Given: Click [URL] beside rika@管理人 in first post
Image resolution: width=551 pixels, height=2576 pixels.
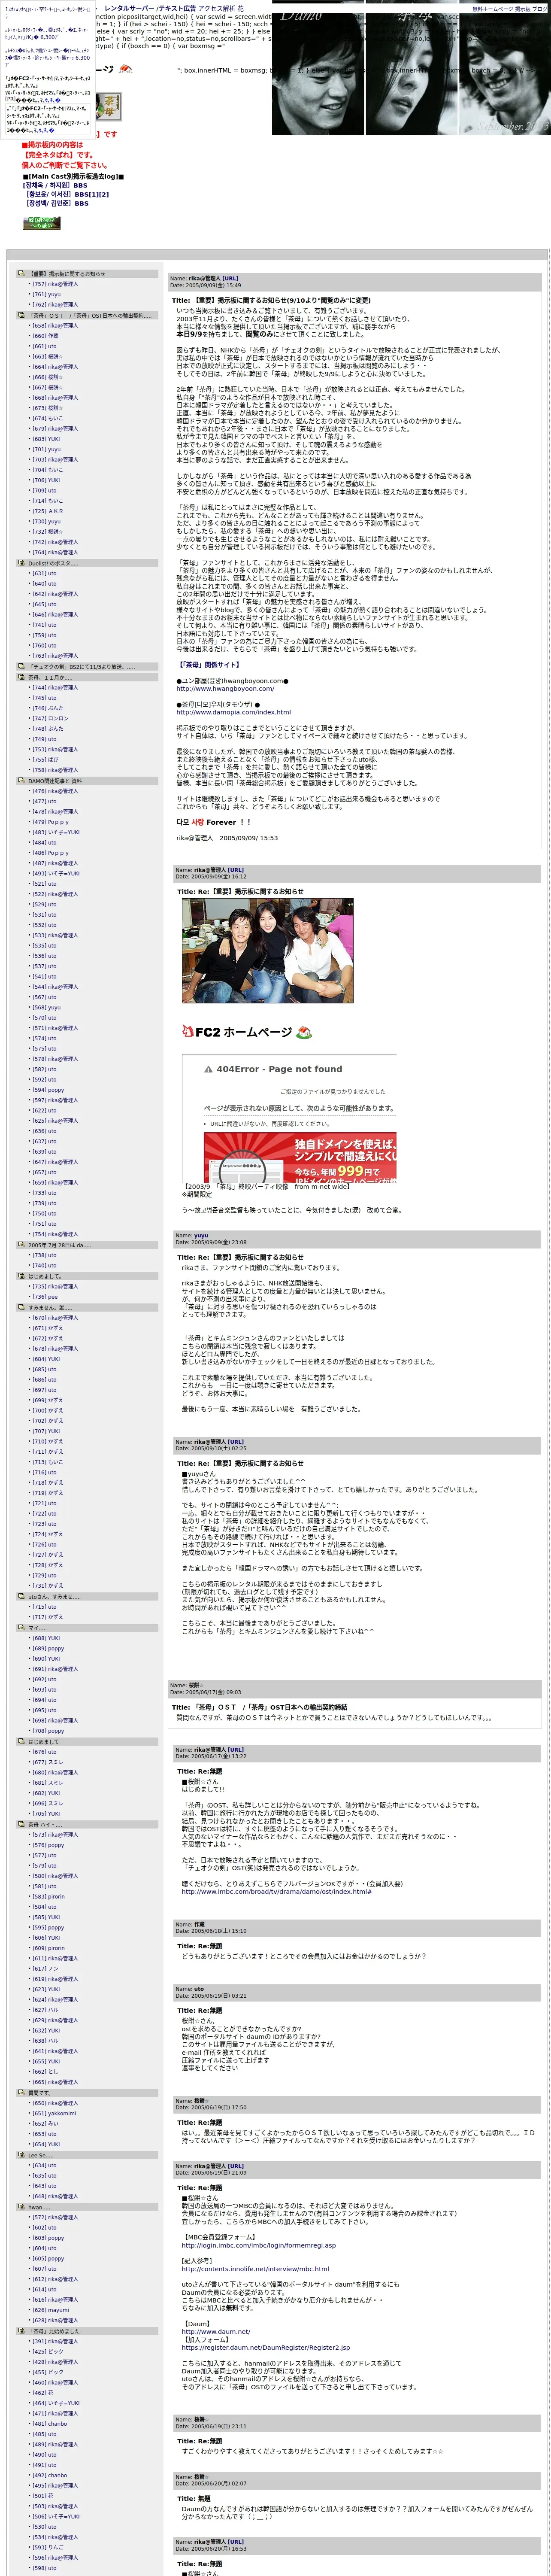Looking at the screenshot, I should point(230,279).
